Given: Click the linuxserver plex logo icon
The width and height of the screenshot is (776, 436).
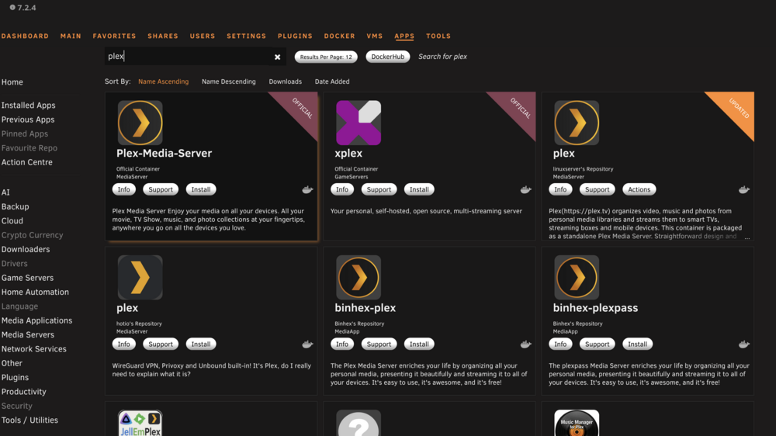Looking at the screenshot, I should click(577, 123).
